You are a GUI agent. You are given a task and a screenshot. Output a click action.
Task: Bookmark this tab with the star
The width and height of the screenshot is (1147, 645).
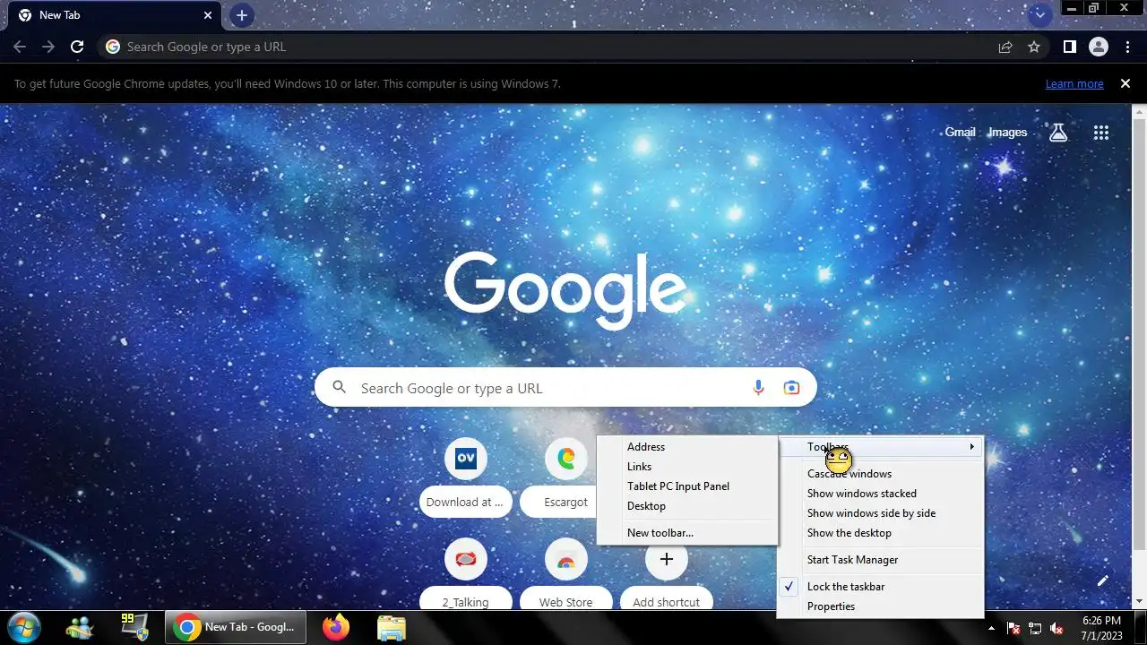tap(1034, 47)
